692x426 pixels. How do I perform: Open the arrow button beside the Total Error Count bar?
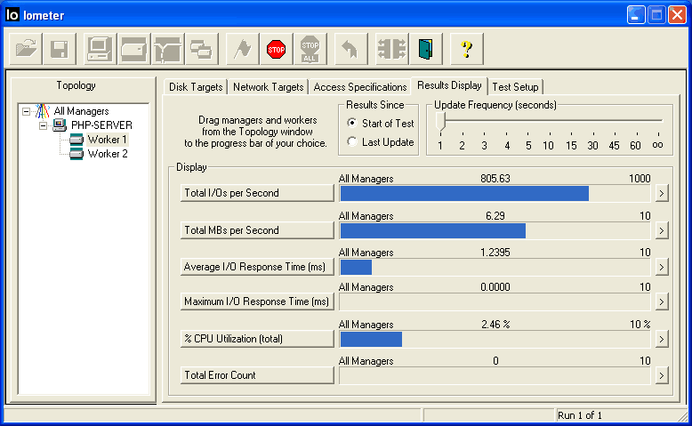tap(661, 375)
